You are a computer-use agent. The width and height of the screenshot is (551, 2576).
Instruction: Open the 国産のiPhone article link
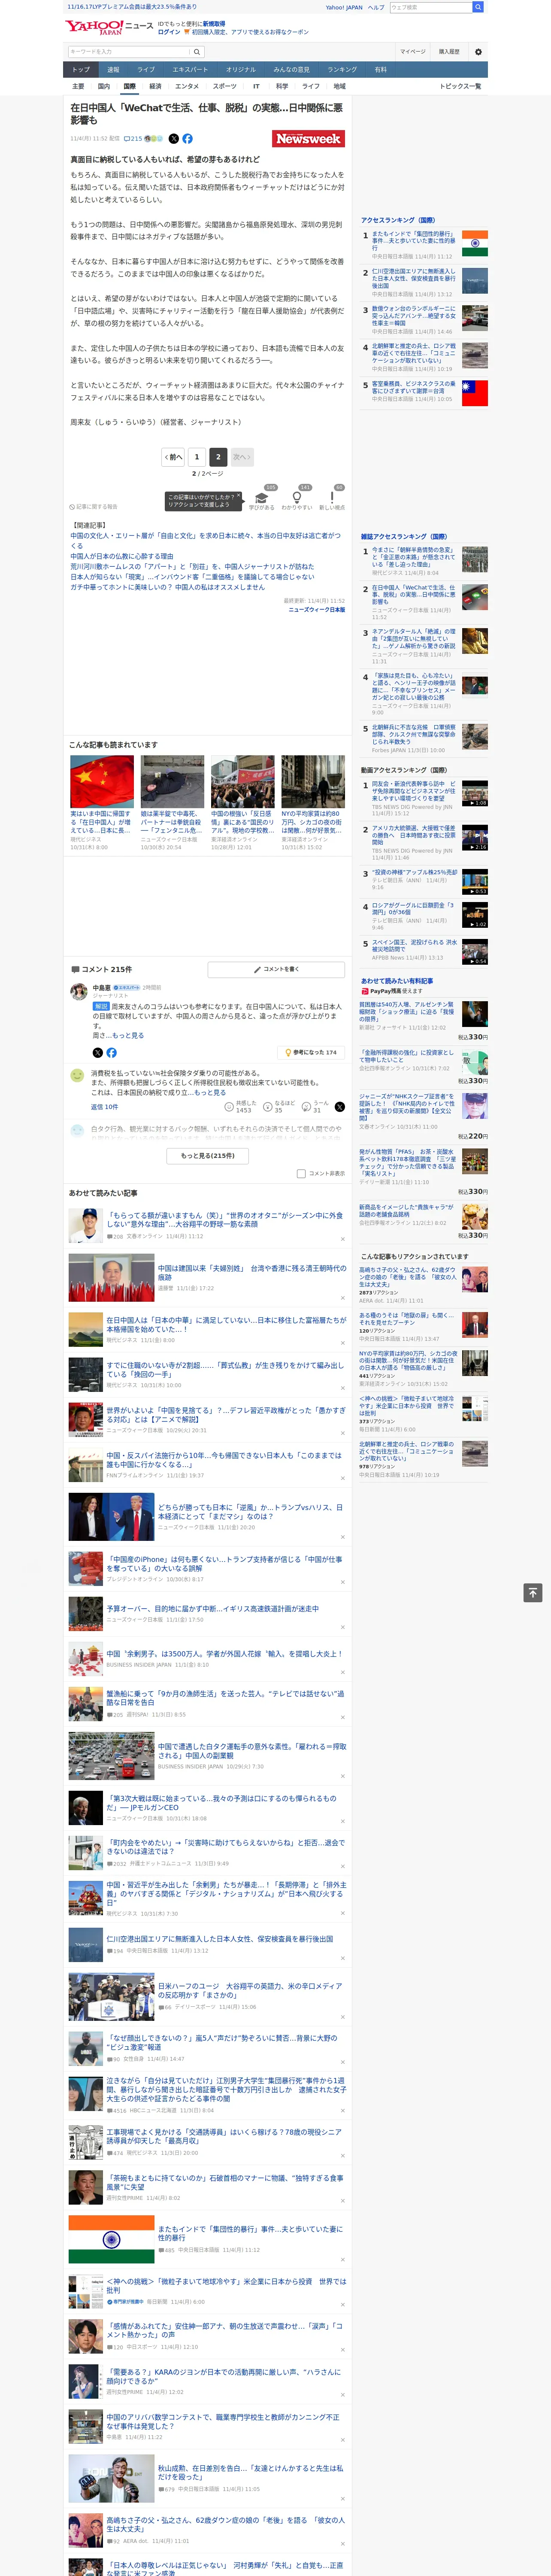224,1565
